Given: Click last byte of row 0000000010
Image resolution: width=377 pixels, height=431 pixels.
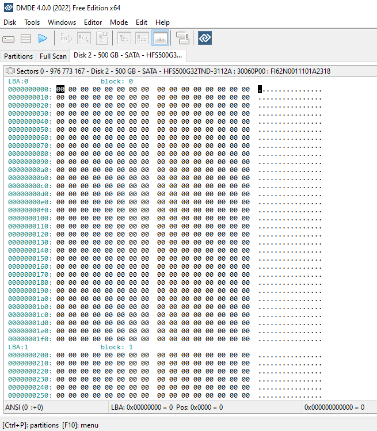Looking at the screenshot, I should (246, 97).
